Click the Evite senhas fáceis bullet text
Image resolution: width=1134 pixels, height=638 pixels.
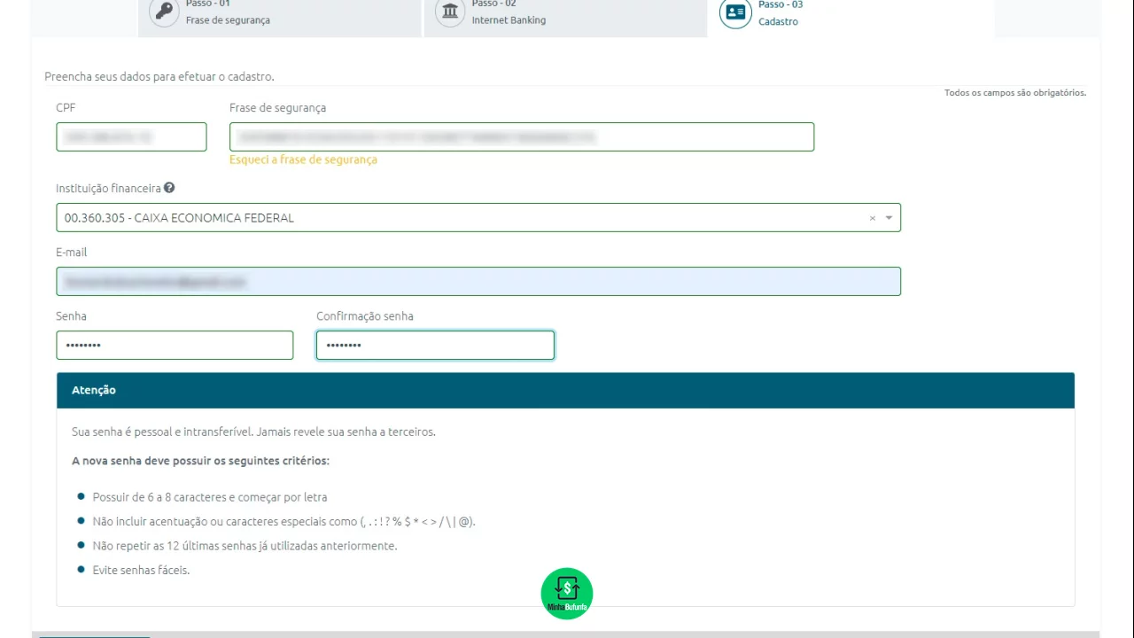pyautogui.click(x=141, y=570)
